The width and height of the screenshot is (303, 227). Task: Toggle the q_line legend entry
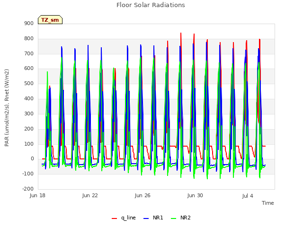click(x=124, y=218)
